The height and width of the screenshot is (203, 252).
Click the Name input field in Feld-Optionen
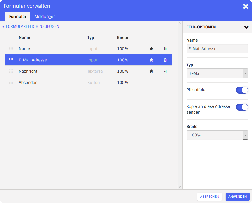217,49
